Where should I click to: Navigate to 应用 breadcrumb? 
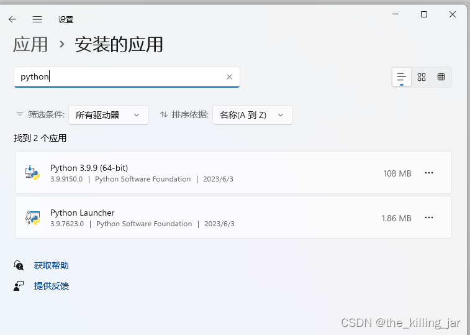[x=30, y=45]
